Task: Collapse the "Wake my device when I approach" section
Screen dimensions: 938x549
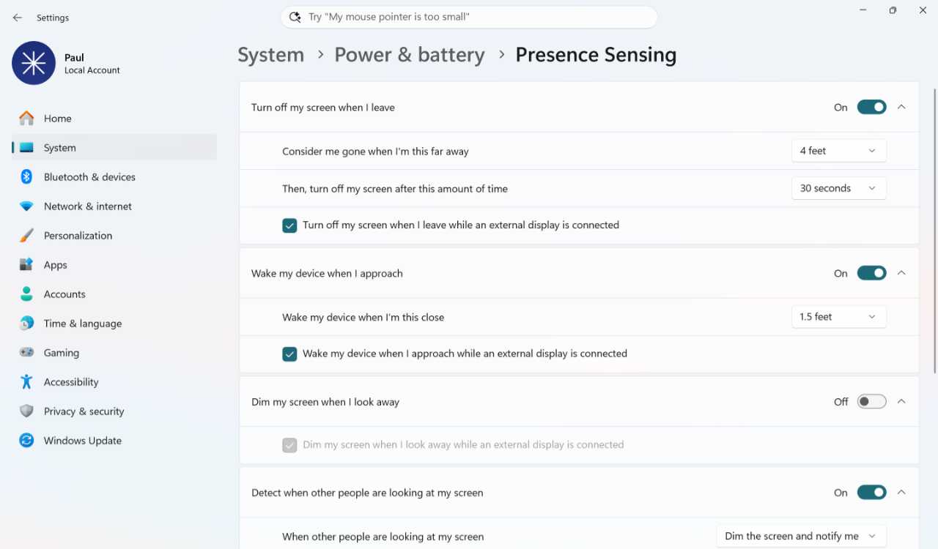Action: pos(901,273)
